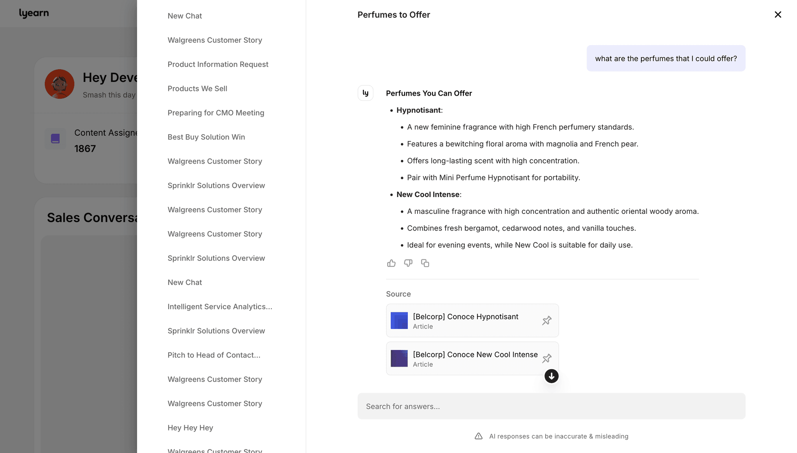The height and width of the screenshot is (453, 797).
Task: Click the Sales Conversa heading behind the panel
Action: [92, 218]
